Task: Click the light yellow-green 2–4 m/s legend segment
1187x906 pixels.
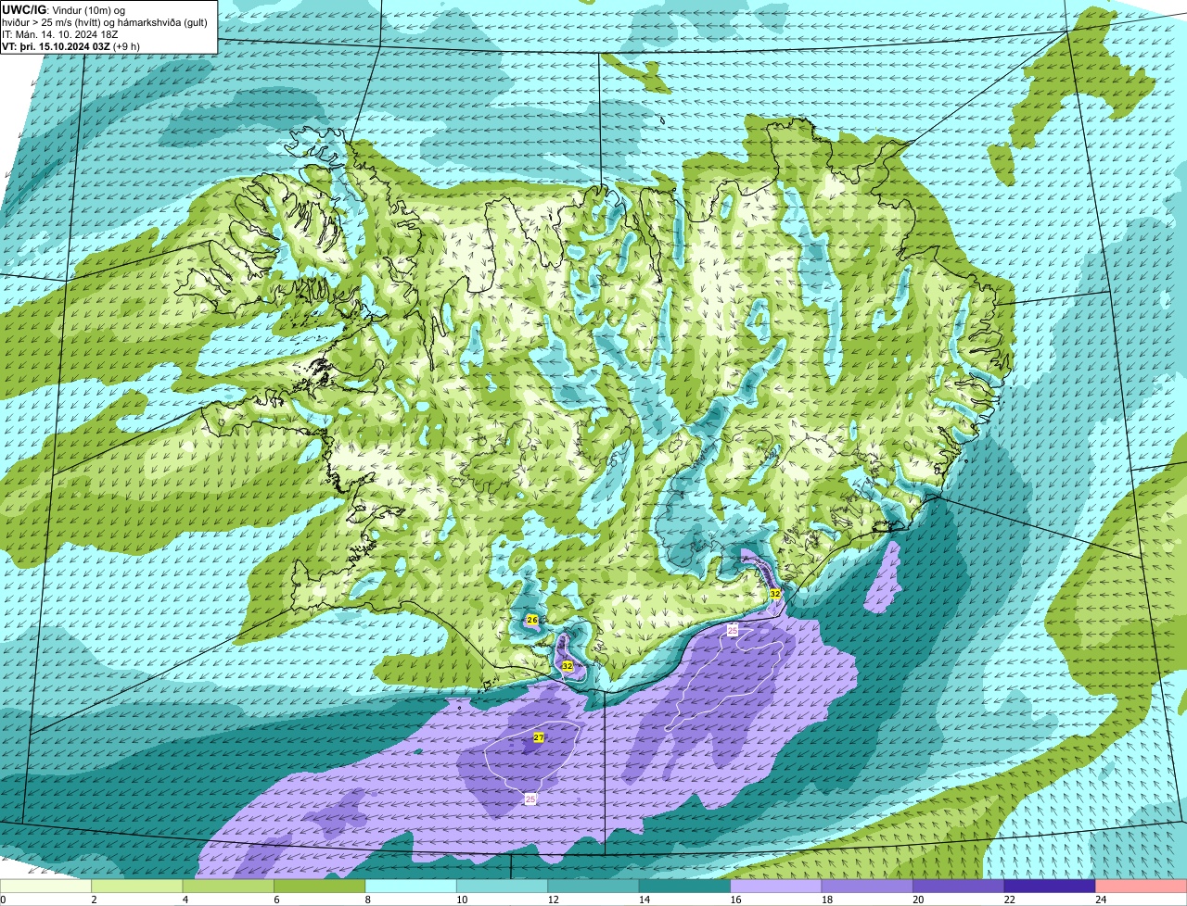Action: pyautogui.click(x=137, y=886)
